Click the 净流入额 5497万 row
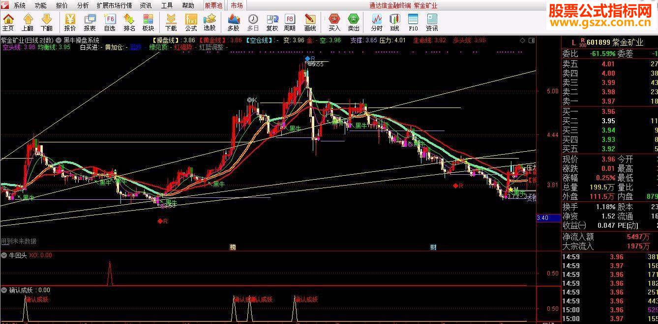 [610, 237]
